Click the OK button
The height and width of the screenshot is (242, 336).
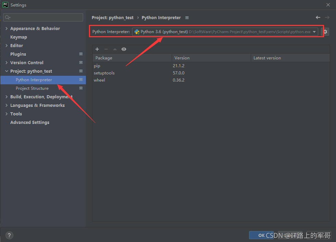pos(261,236)
